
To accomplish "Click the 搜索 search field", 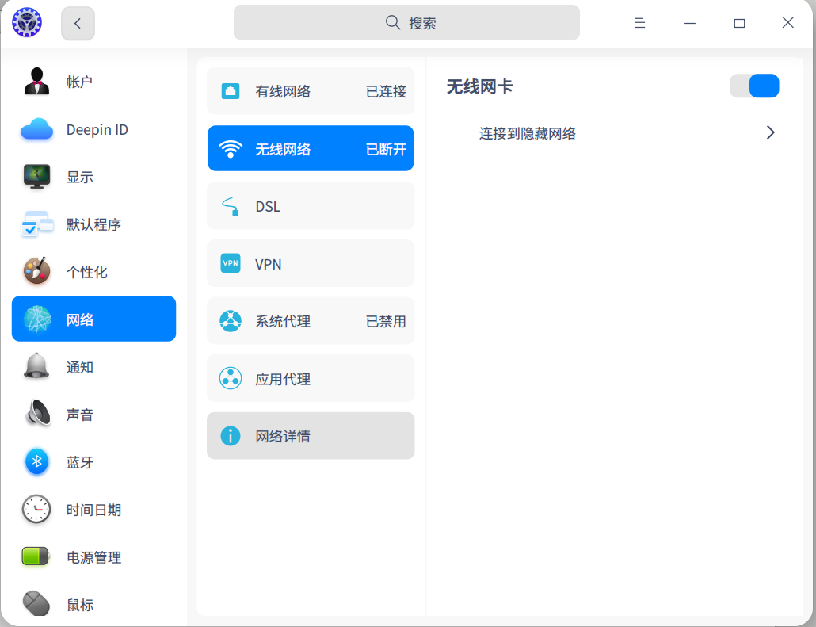I will pyautogui.click(x=406, y=23).
